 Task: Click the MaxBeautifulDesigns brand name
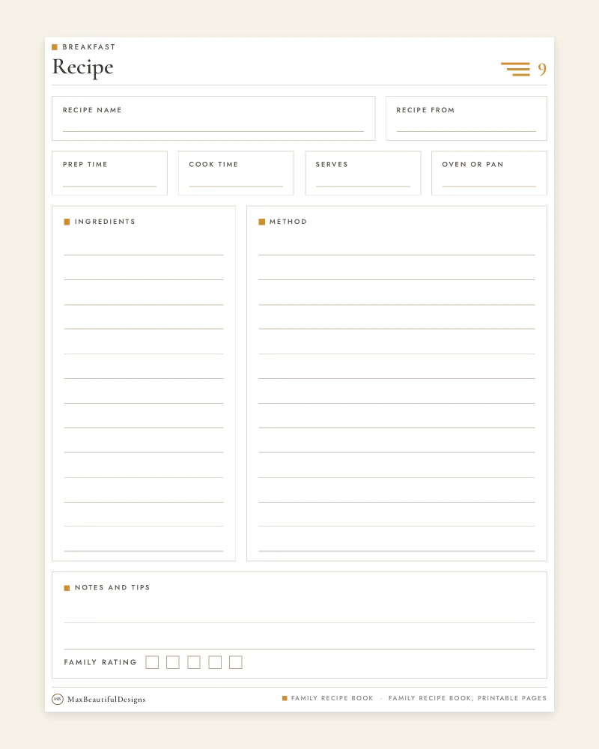pos(106,700)
